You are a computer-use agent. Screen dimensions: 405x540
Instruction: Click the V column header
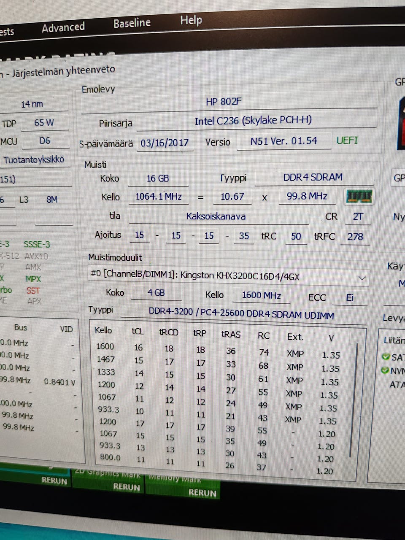point(331,338)
